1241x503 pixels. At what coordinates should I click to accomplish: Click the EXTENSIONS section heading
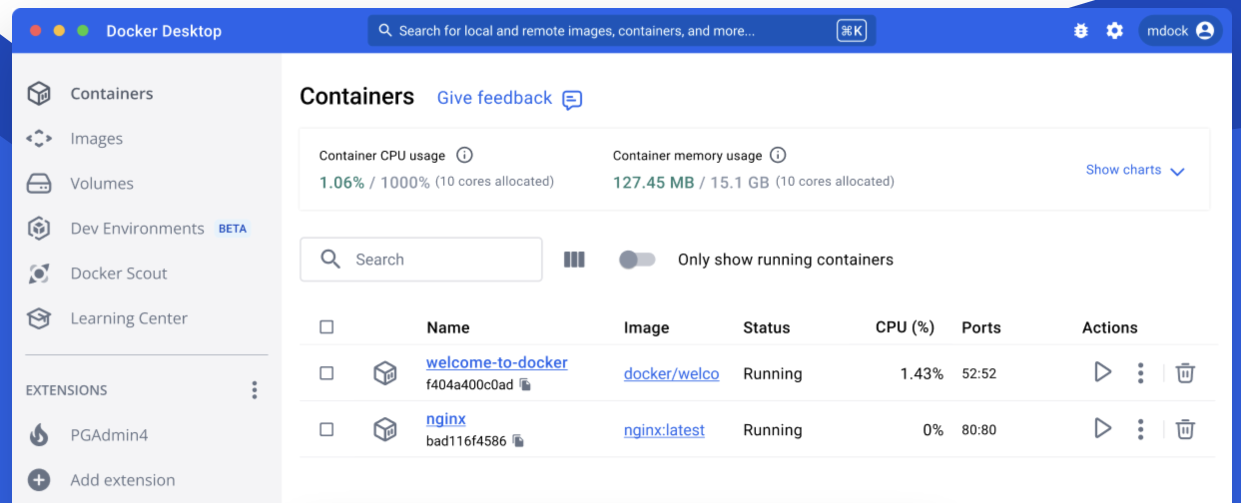point(66,390)
